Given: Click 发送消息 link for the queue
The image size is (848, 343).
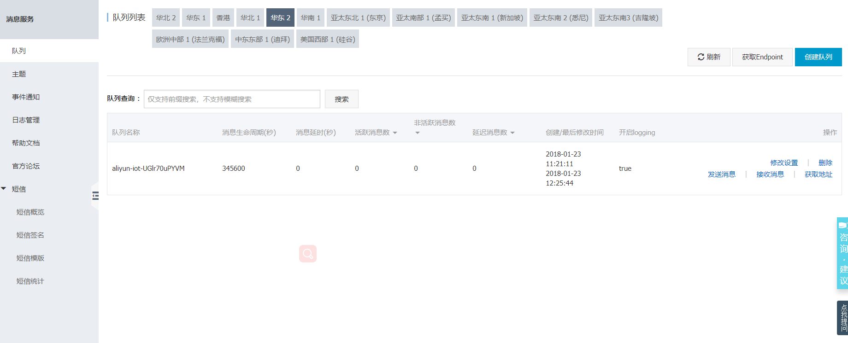Looking at the screenshot, I should [722, 174].
